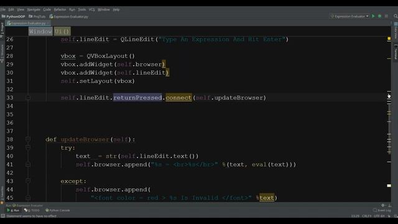The image size is (398, 224).
Task: Open the 4: Run tool window button
Action: [x=13, y=210]
